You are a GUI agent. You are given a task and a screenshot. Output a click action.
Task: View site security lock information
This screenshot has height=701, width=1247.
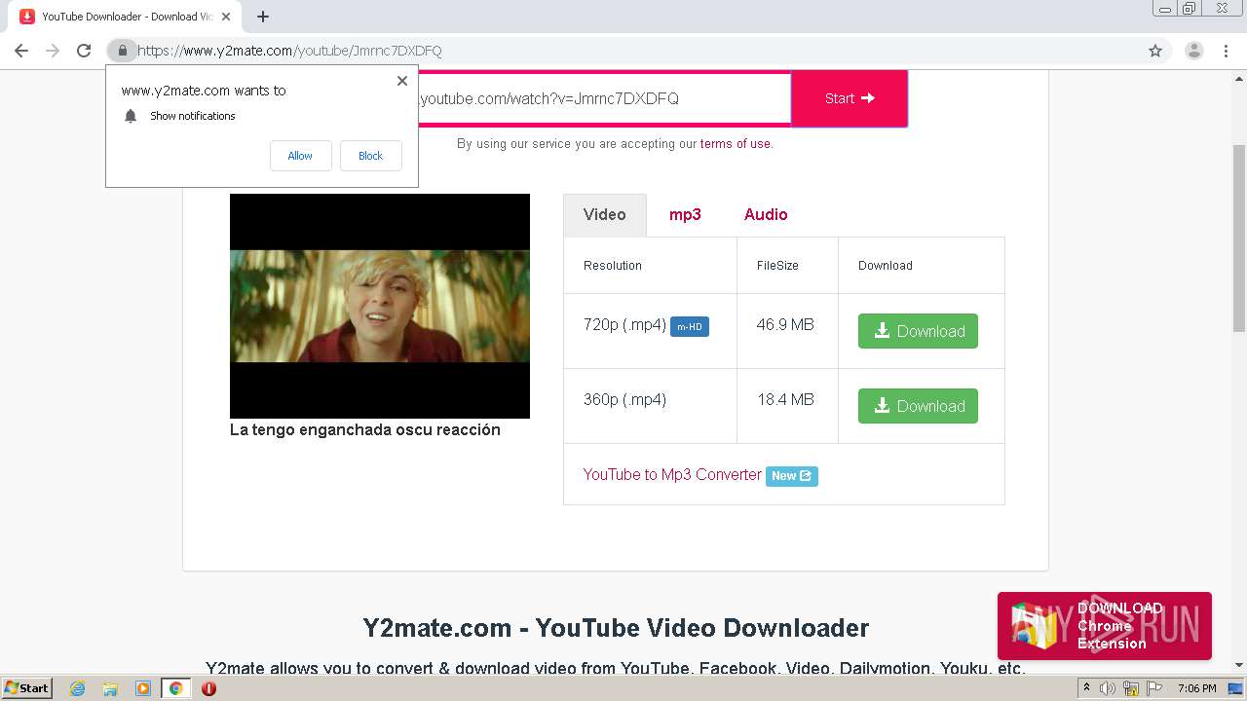click(x=122, y=51)
